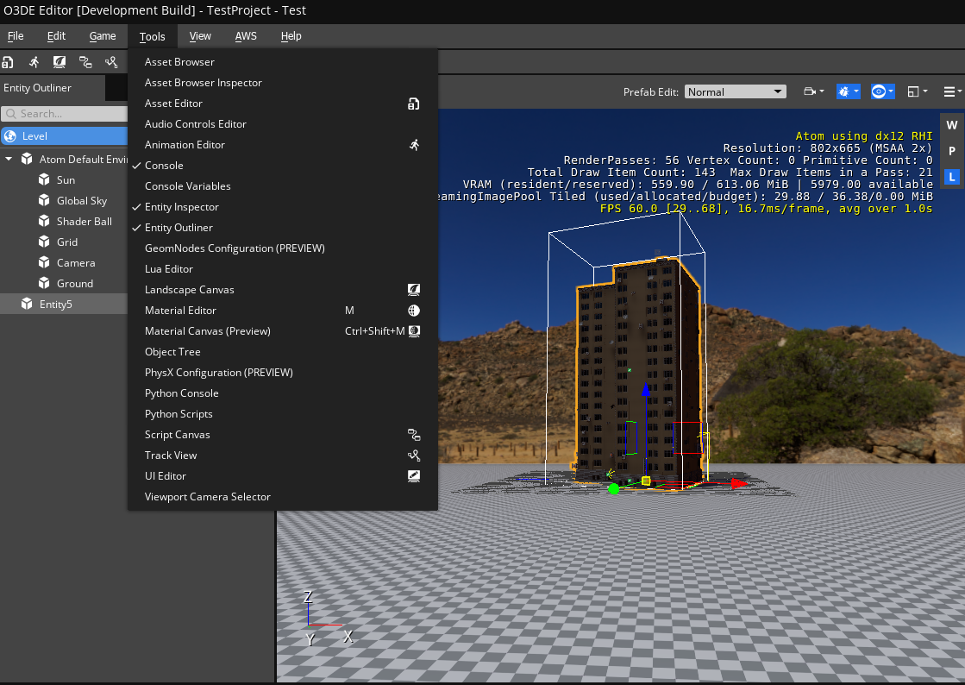The height and width of the screenshot is (685, 965).
Task: Choose Audio Controls Editor entry
Action: pos(283,124)
